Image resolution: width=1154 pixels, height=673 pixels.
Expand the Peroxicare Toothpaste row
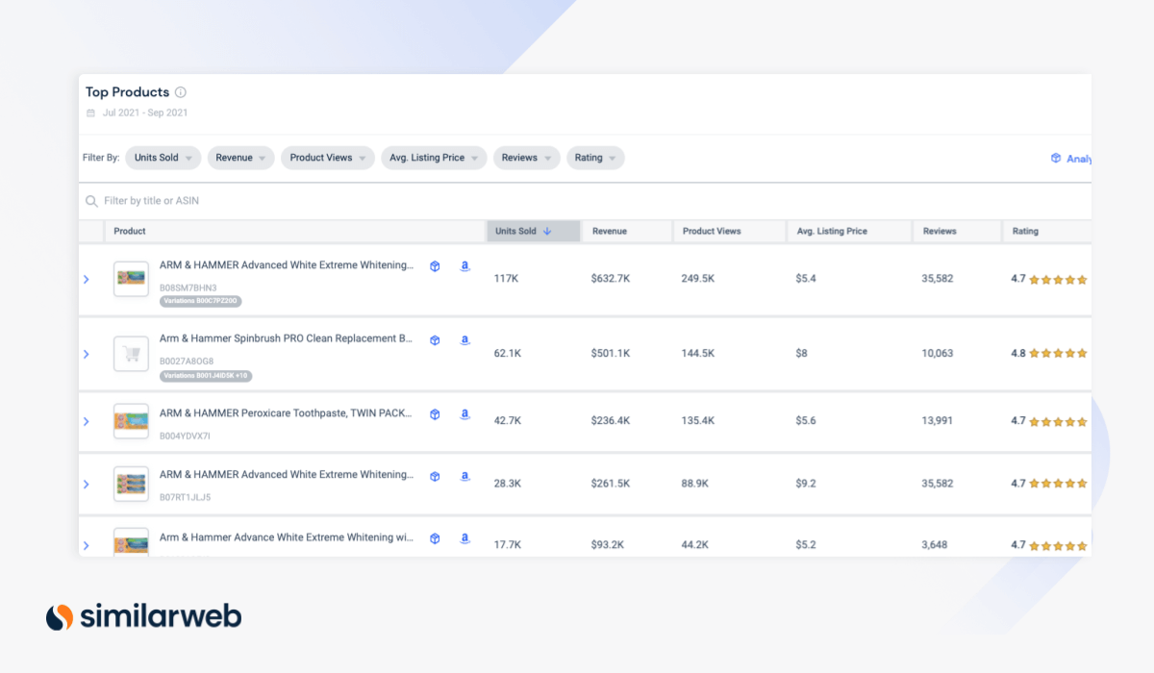pyautogui.click(x=86, y=421)
